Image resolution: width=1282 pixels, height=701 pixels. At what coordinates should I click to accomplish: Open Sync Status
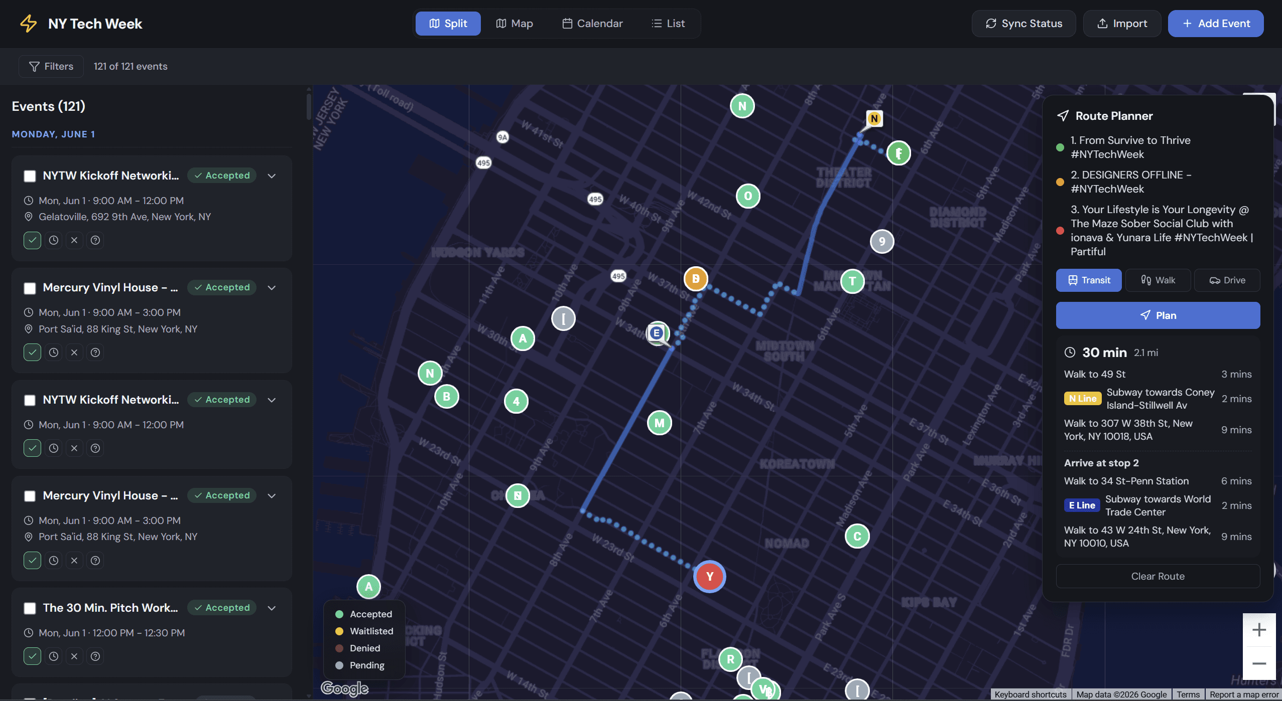(1024, 24)
